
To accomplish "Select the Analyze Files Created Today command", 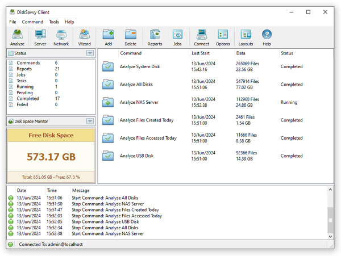I will pyautogui.click(x=147, y=120).
